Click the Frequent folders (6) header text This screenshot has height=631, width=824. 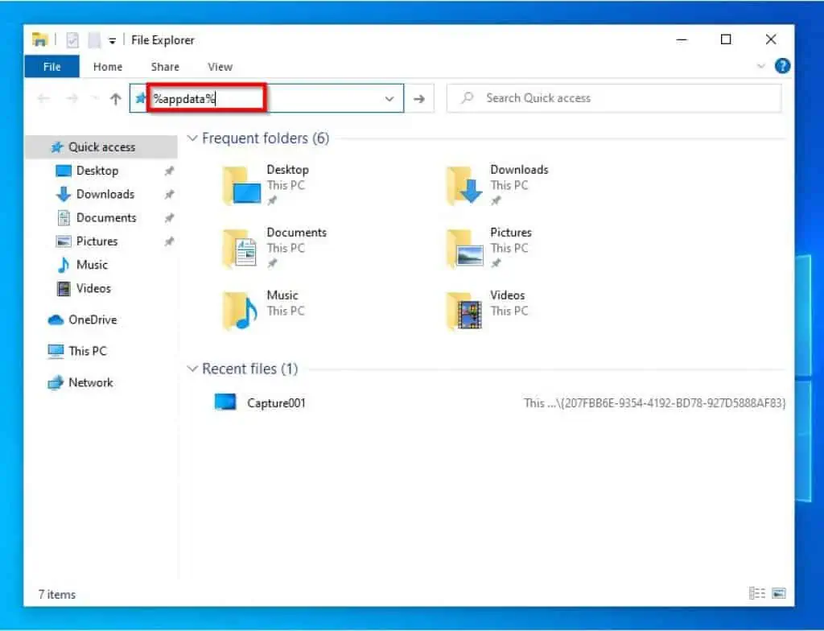[x=266, y=138]
